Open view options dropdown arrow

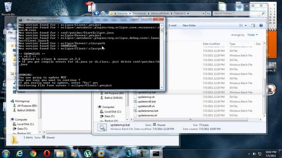click(246, 25)
